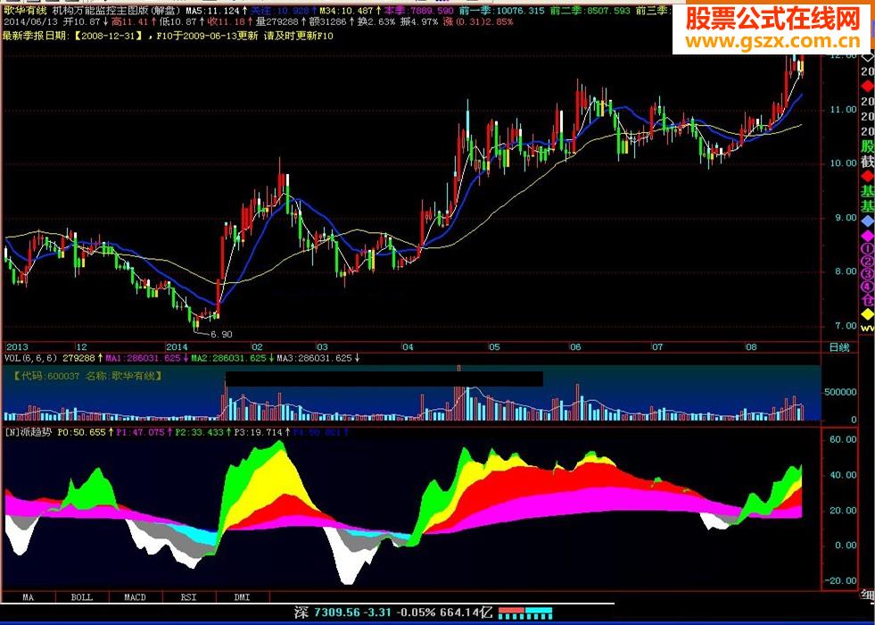This screenshot has width=875, height=625.
Task: Click the white diamond marker in right sidebar
Action: (868, 58)
